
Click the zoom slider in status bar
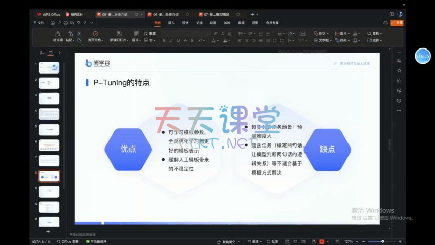(383, 241)
